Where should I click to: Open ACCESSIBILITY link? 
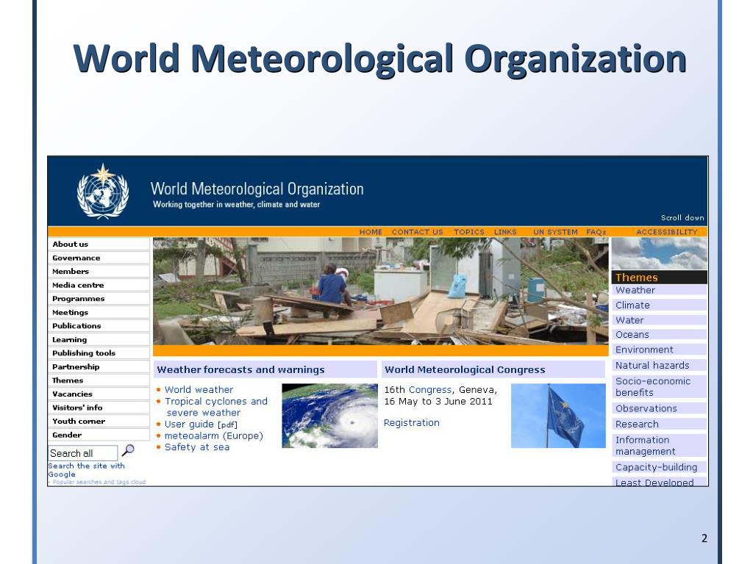666,232
